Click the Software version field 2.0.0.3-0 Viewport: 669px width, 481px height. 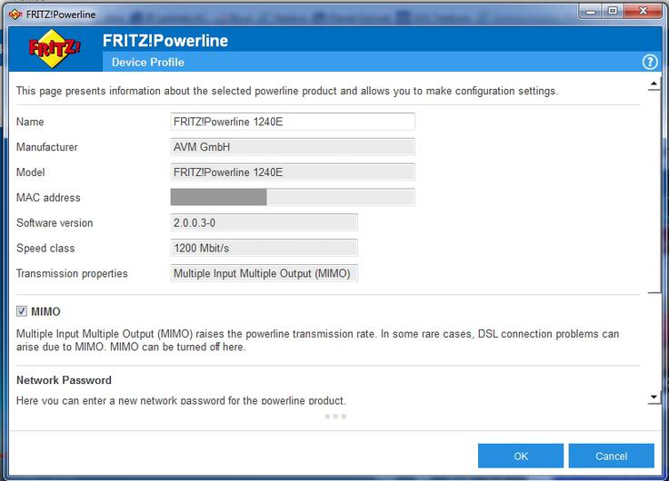tap(264, 222)
